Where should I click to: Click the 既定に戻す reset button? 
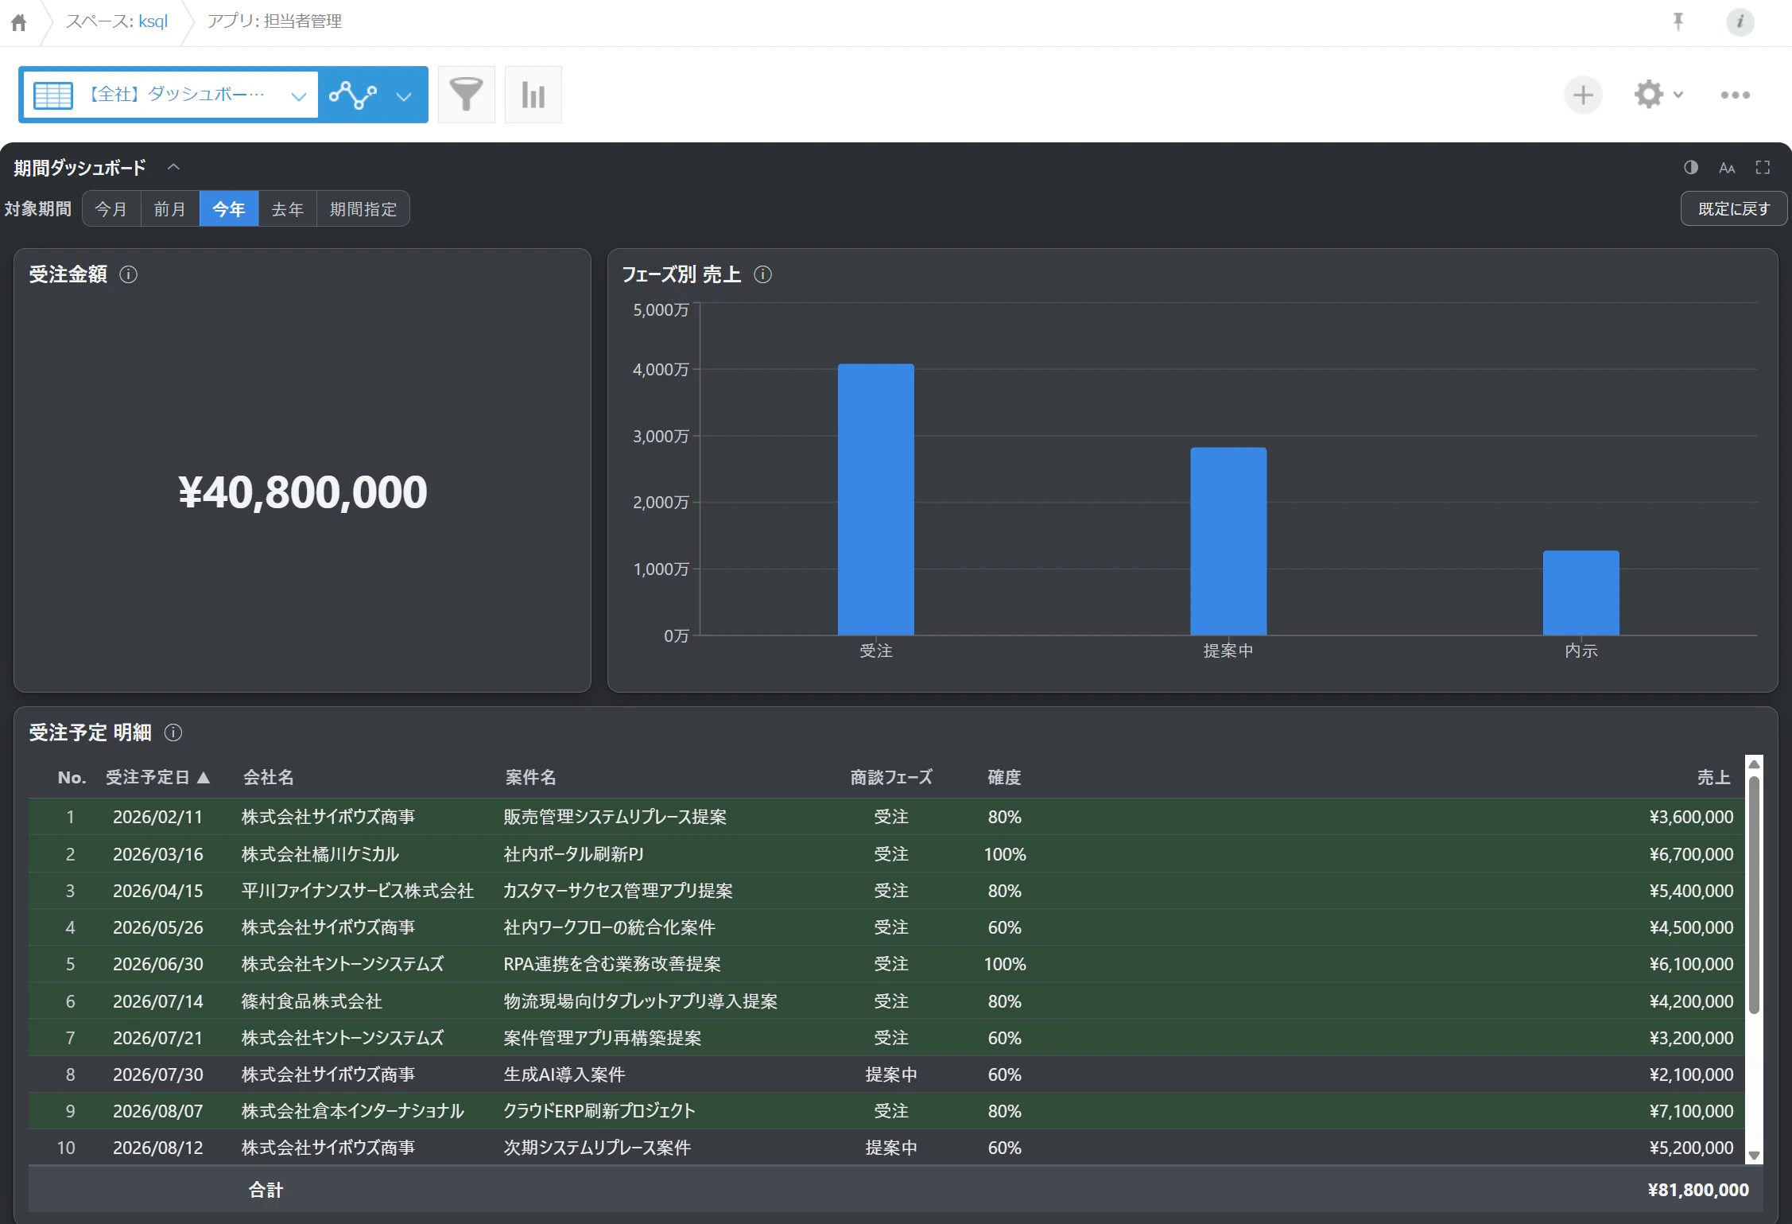tap(1734, 209)
